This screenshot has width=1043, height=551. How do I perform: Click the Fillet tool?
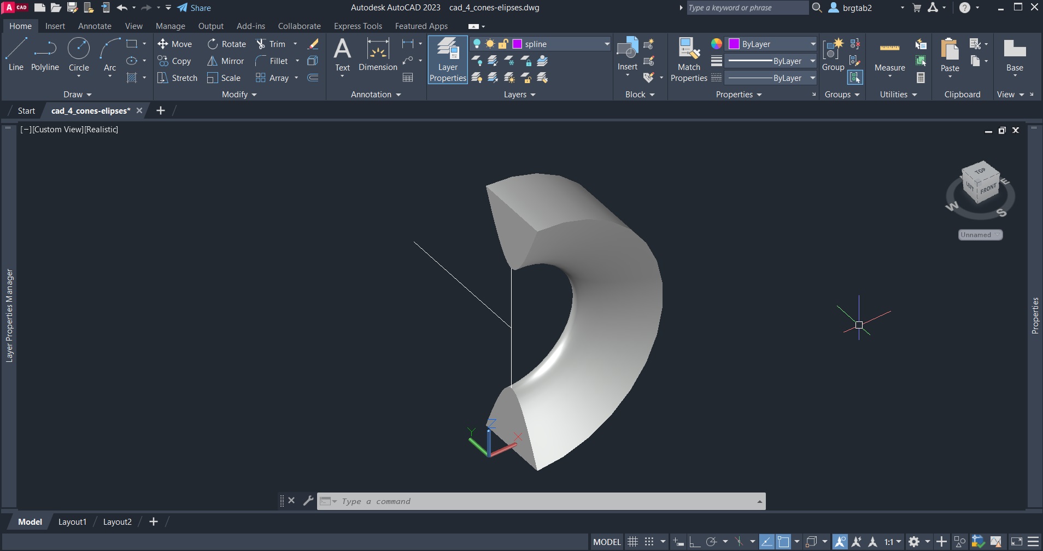[272, 61]
